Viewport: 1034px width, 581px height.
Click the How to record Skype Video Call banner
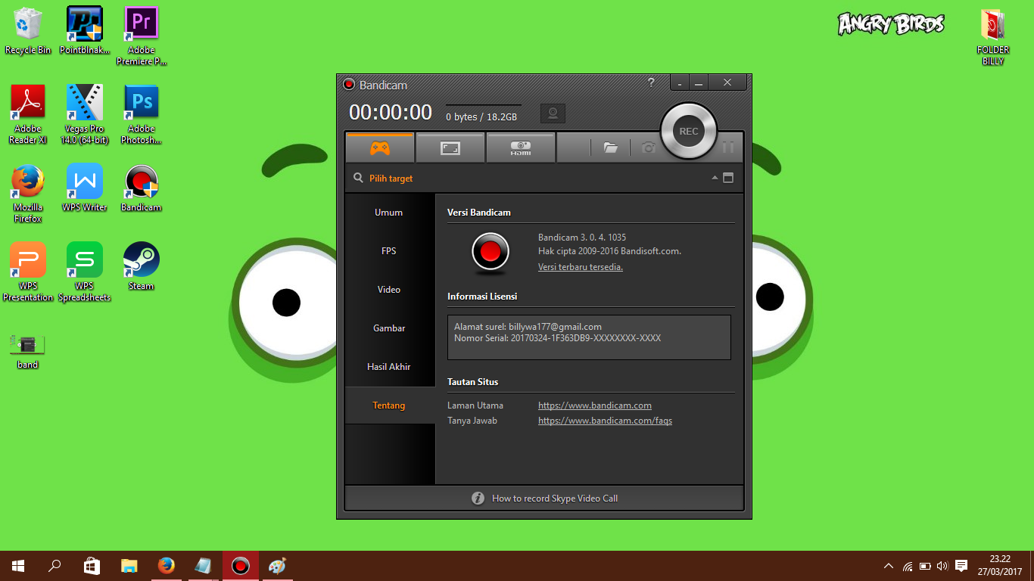pos(544,499)
